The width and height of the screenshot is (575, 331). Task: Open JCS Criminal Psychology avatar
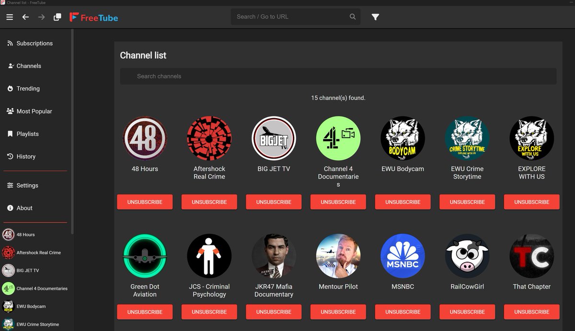[209, 256]
